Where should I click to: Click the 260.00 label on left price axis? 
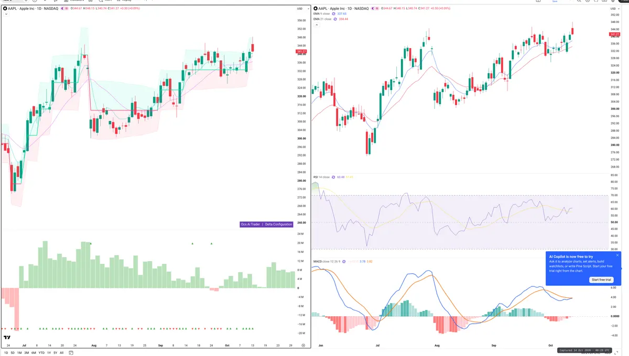[x=301, y=222]
